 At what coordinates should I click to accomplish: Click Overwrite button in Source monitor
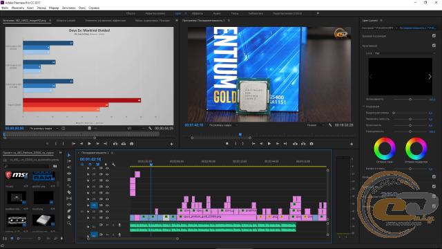click(x=124, y=144)
